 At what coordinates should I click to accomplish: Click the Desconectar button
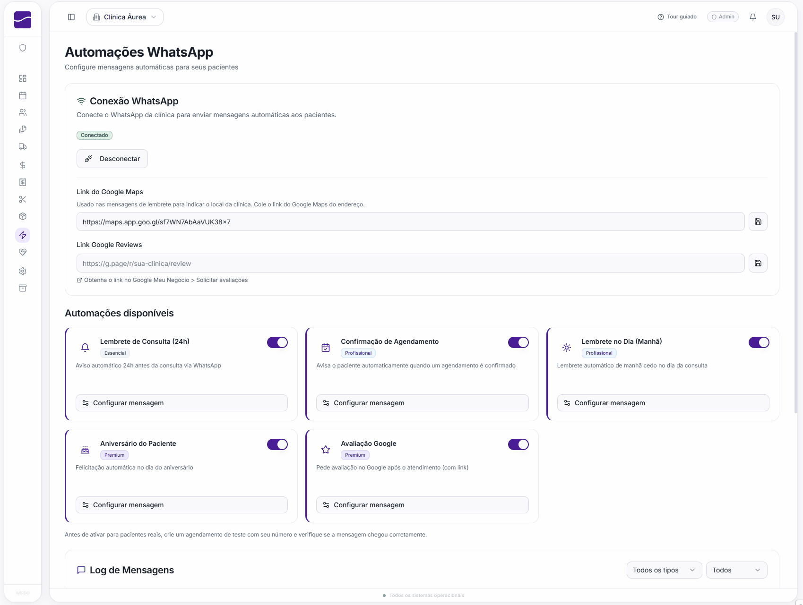click(x=112, y=159)
